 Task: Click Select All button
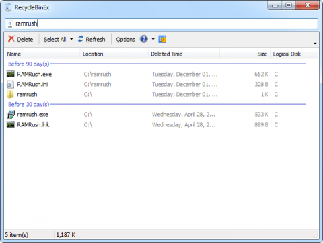(55, 40)
